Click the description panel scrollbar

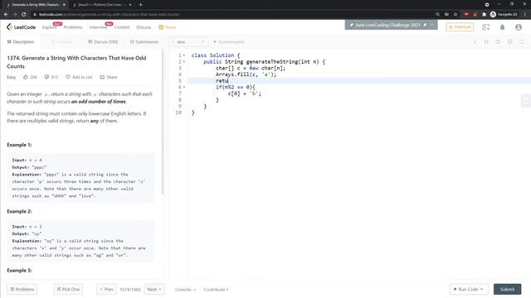click(163, 122)
